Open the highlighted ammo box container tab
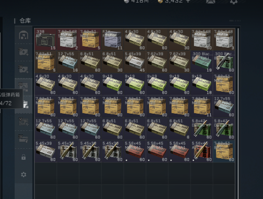Screen dimensions: 263x199 [x=26, y=104]
